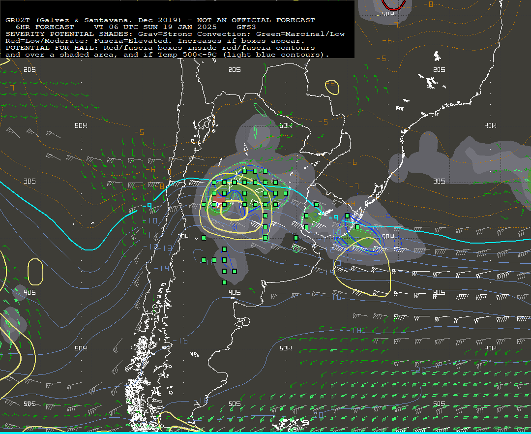
Task: Click the 'POTENTIAL FOR HAIL' legend line
Action: click(160, 47)
